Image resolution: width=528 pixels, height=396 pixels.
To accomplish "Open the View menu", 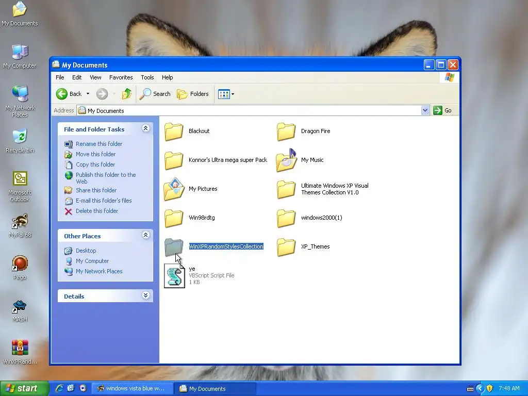I will (95, 77).
